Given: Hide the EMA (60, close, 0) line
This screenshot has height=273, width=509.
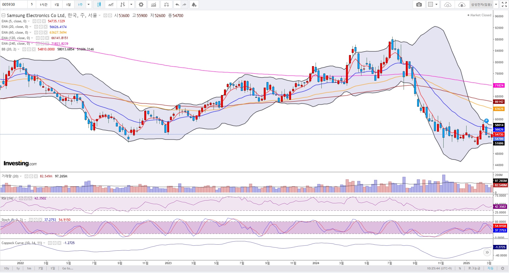Looking at the screenshot, I should [x=36, y=33].
